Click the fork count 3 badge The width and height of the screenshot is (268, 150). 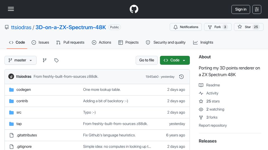[x=225, y=27]
